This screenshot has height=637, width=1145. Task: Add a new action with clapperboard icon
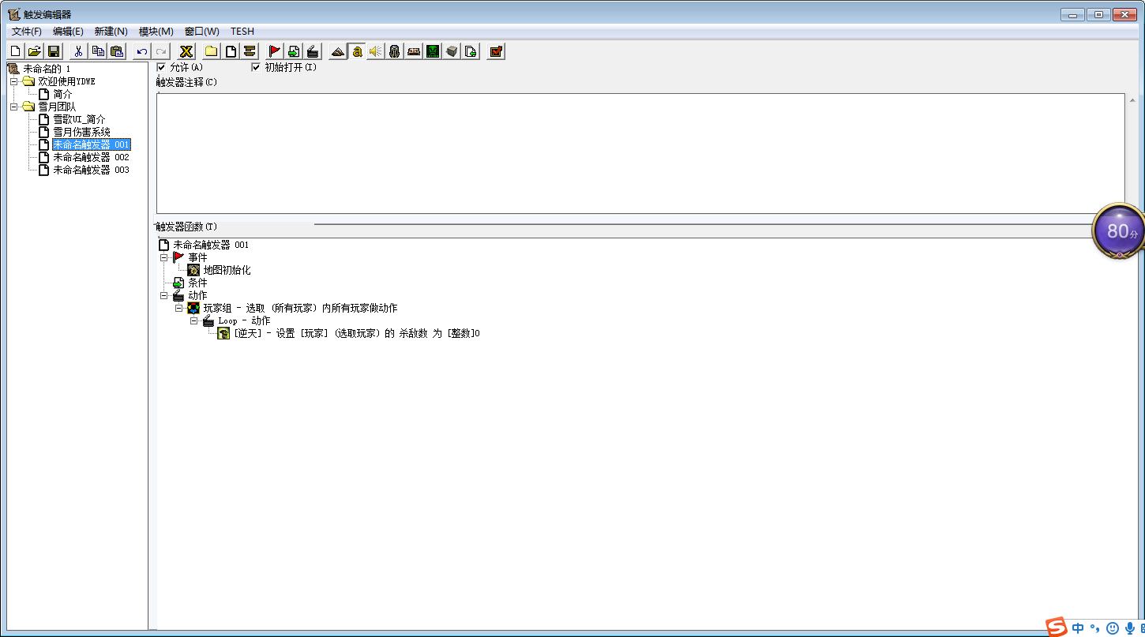pyautogui.click(x=313, y=51)
